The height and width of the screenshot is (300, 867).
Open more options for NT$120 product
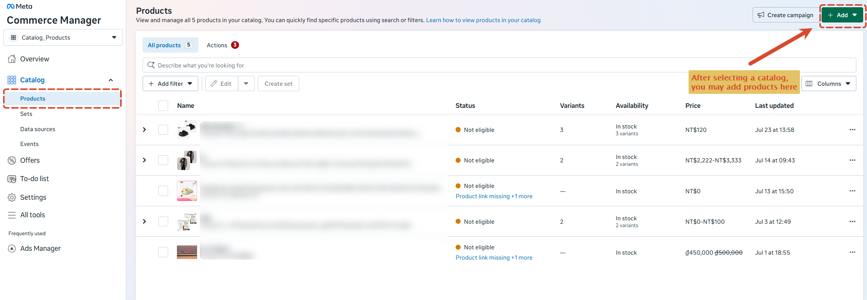point(853,130)
